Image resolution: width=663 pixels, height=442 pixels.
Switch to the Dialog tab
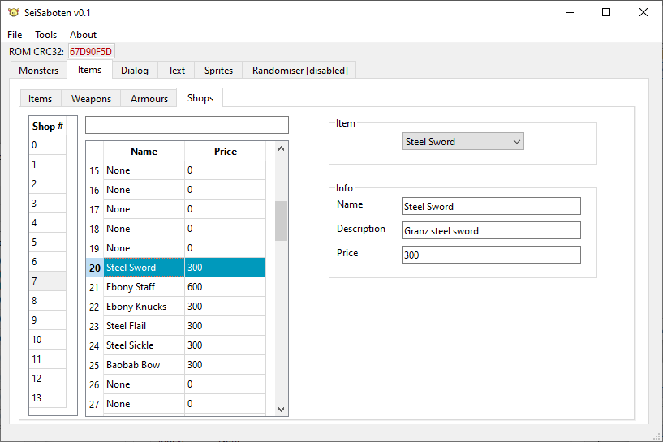coord(135,70)
